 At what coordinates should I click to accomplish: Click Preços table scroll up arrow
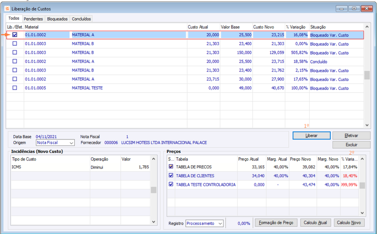(362, 159)
